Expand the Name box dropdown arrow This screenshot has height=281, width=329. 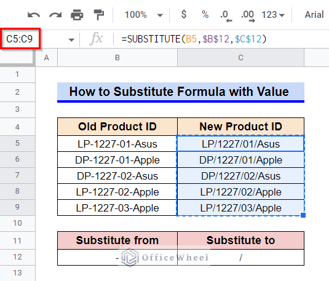tap(71, 39)
